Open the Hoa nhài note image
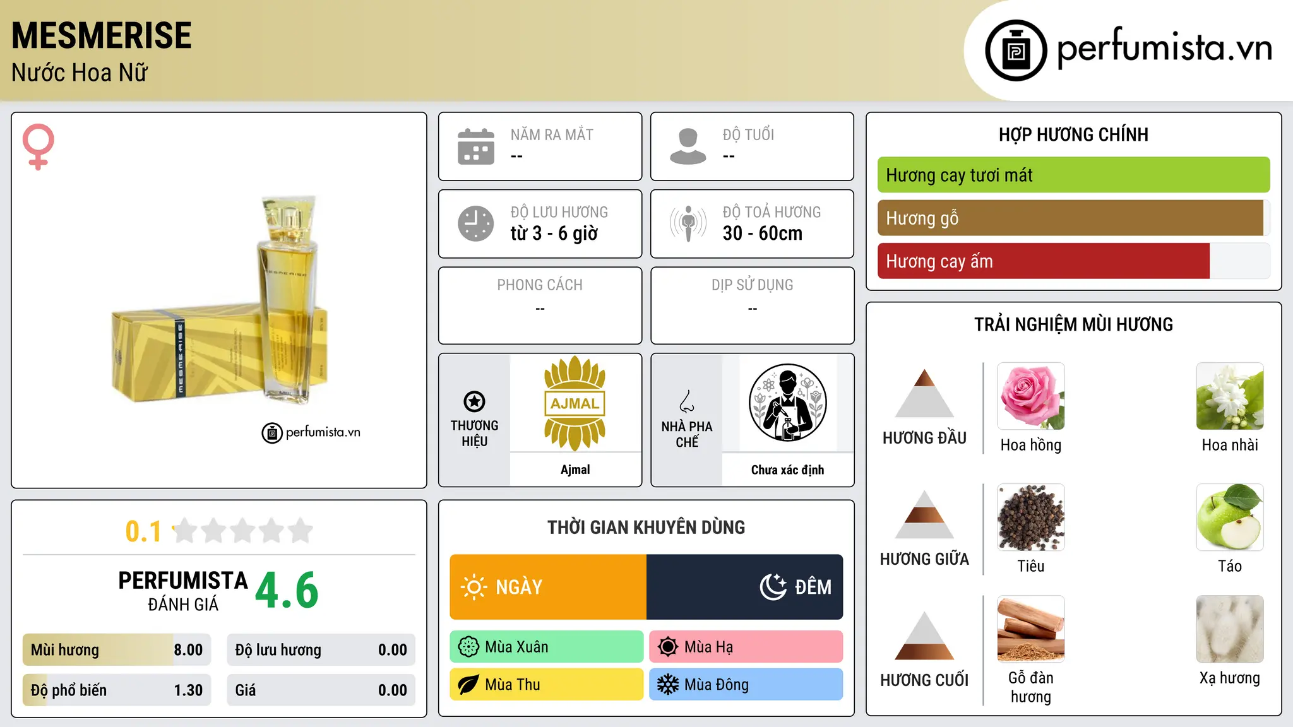 tap(1230, 396)
